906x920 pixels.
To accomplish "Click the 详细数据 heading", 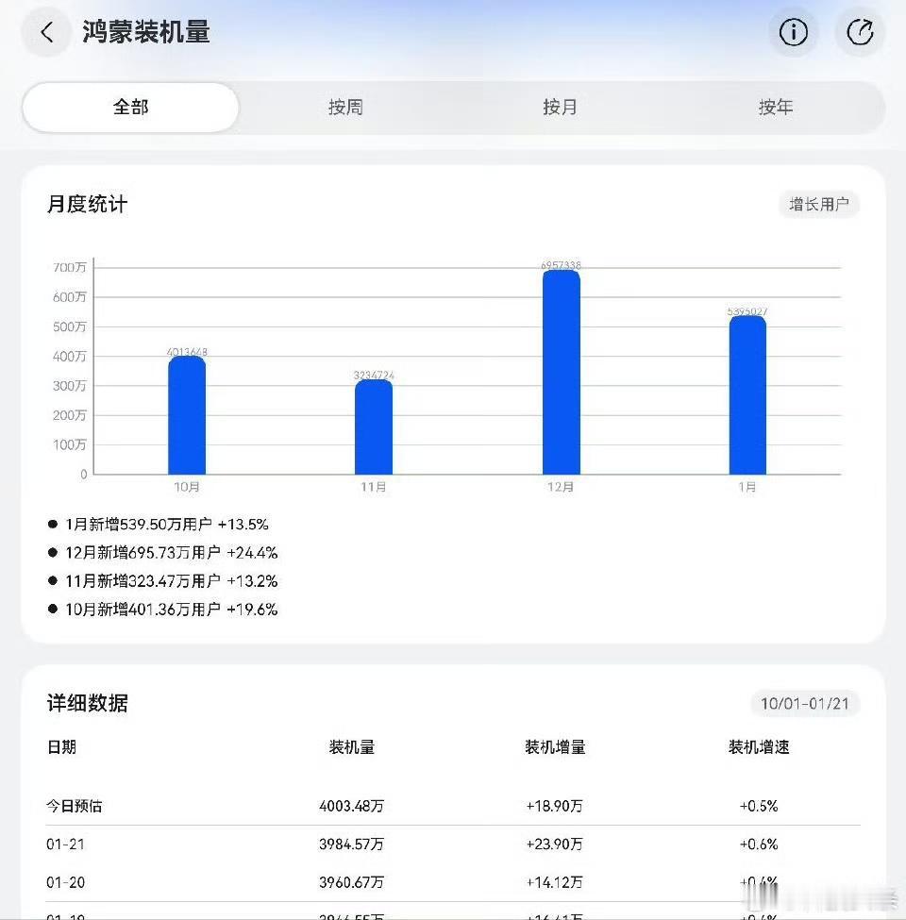I will [88, 703].
